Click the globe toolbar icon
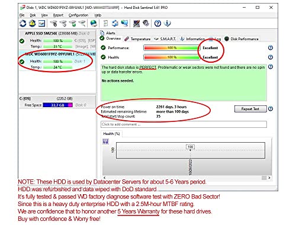This screenshot has height=225, width=296. 94,24
